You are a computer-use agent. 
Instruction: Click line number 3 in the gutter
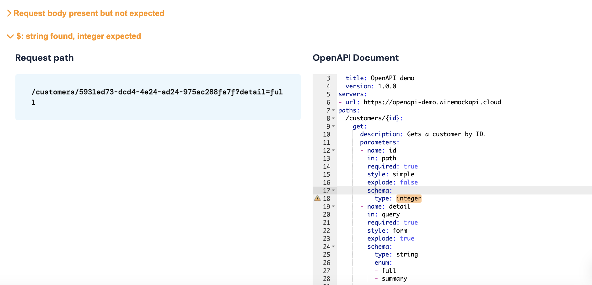tap(328, 78)
